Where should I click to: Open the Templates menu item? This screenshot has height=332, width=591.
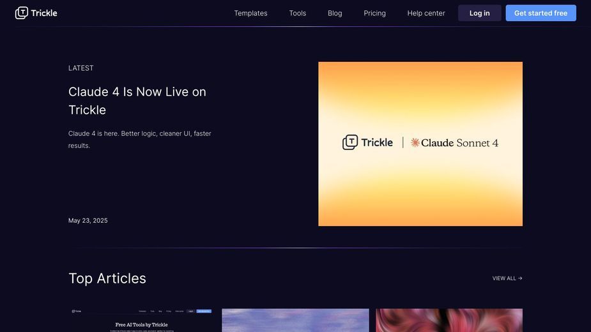pyautogui.click(x=250, y=13)
